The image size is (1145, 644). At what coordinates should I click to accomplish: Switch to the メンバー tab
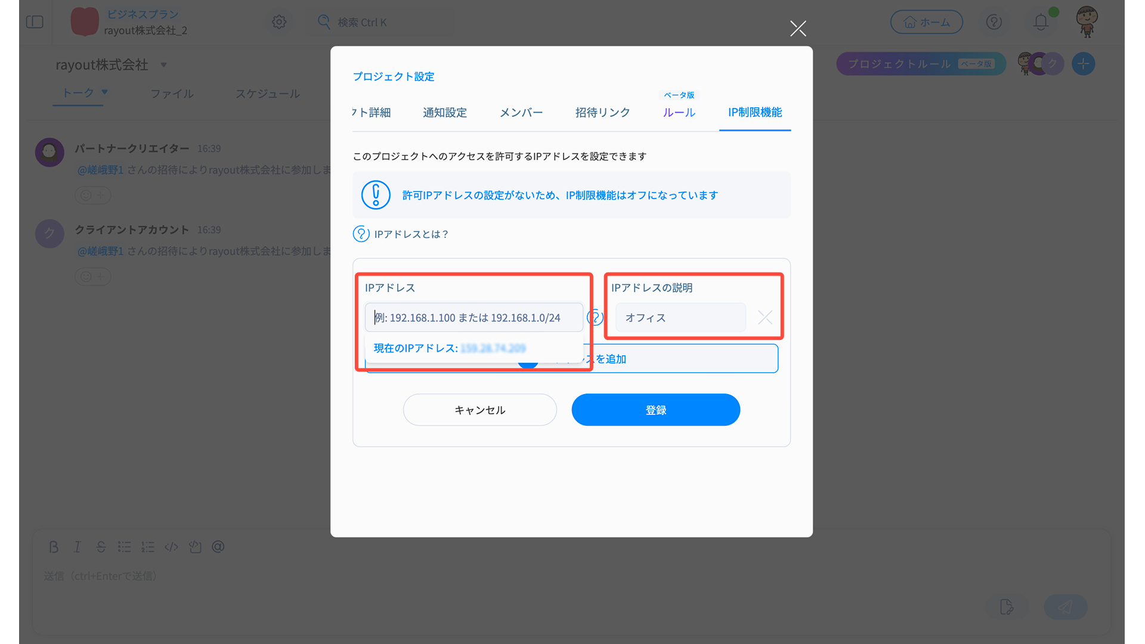521,112
